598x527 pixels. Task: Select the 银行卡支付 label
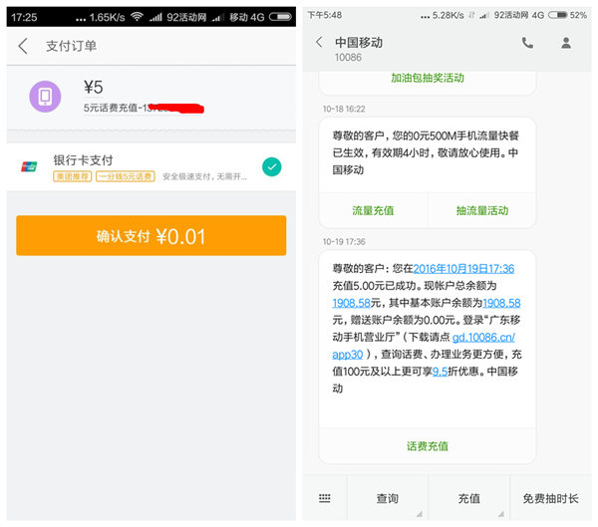pos(83,160)
